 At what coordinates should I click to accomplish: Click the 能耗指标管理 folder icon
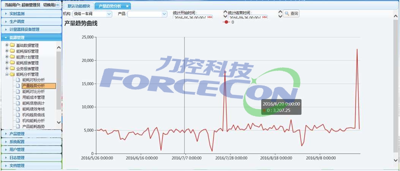(12, 51)
